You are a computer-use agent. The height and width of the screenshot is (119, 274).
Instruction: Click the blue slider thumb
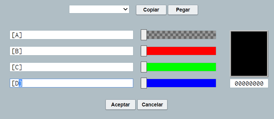coord(144,83)
